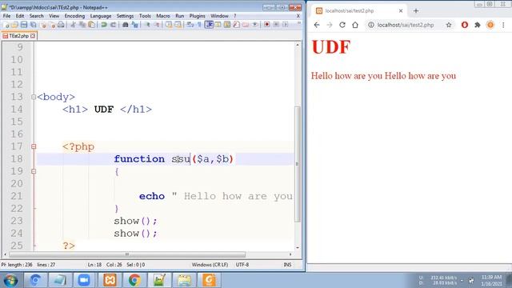Start macro recording with red Record icon
This screenshot has height=288, width=512.
click(x=266, y=25)
